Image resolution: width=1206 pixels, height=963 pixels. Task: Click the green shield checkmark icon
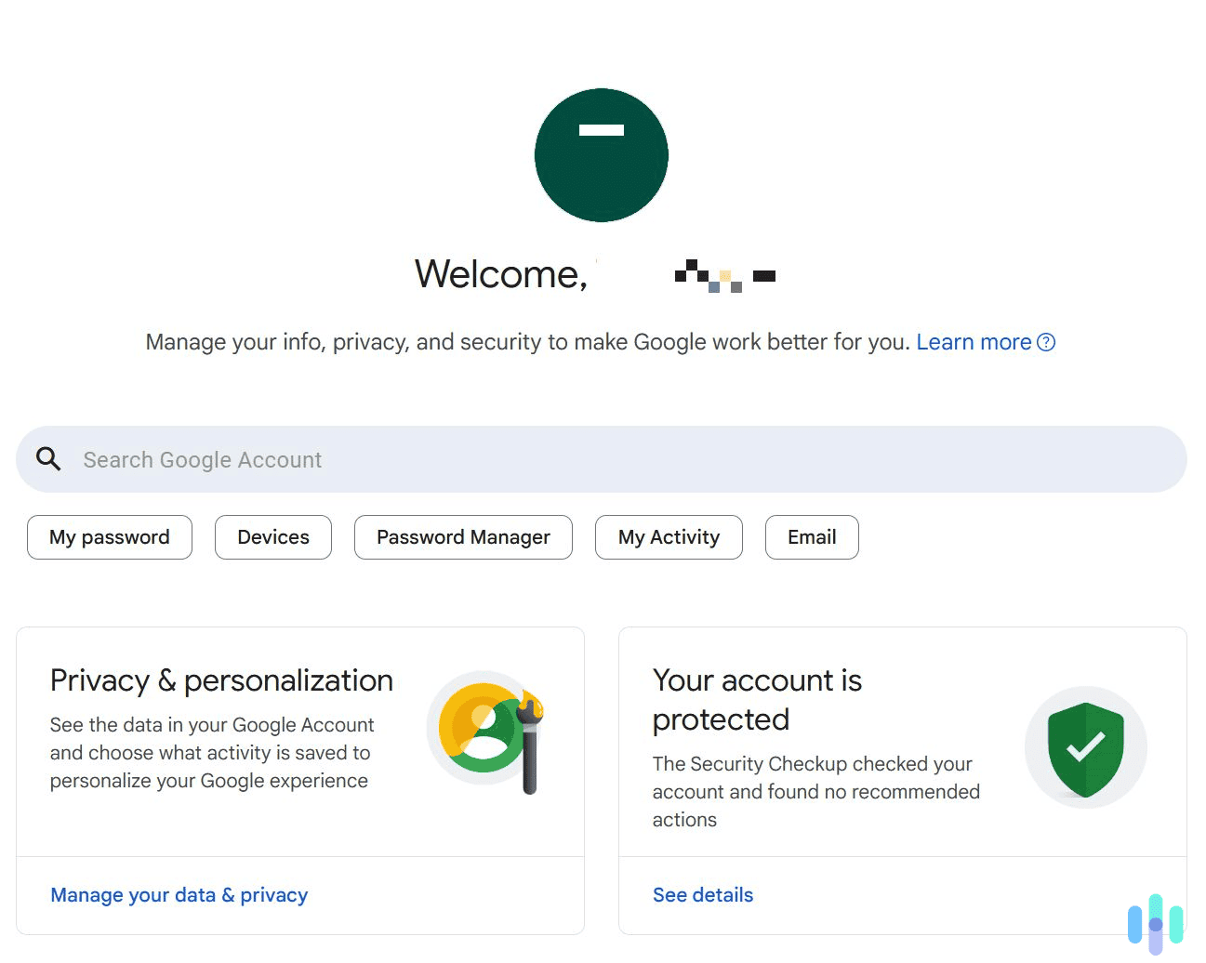click(1085, 746)
